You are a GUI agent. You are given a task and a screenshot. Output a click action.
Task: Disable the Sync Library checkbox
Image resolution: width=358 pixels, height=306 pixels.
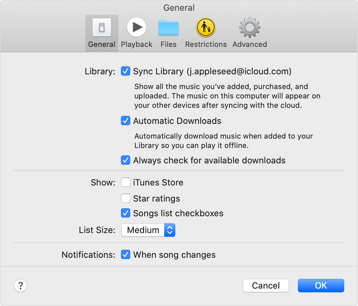click(x=125, y=71)
